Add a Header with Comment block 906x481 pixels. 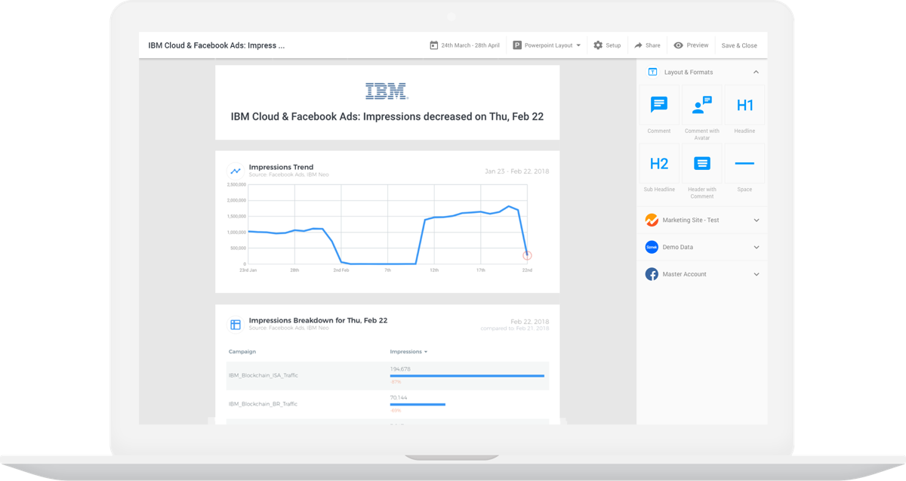702,163
